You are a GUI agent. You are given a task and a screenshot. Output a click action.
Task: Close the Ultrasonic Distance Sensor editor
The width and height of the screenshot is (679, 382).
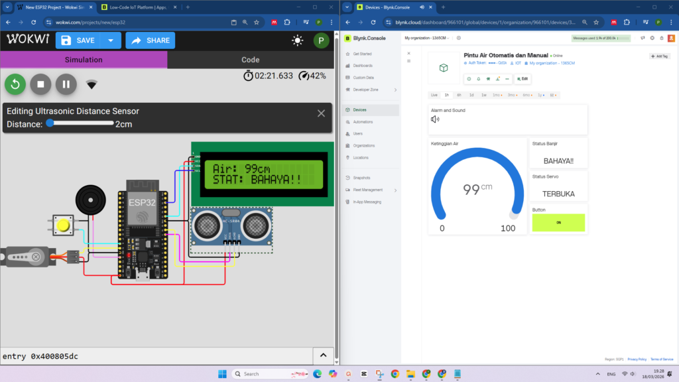coord(321,113)
